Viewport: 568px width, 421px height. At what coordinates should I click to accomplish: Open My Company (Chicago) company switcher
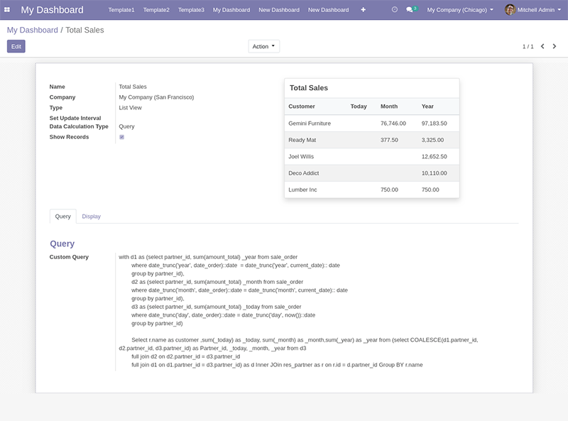[460, 10]
